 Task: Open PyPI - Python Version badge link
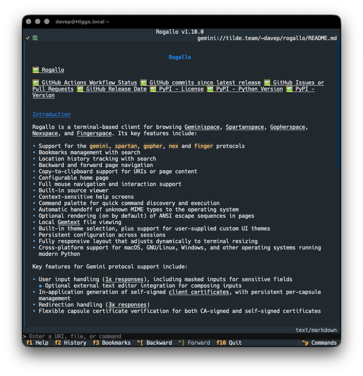pos(249,89)
